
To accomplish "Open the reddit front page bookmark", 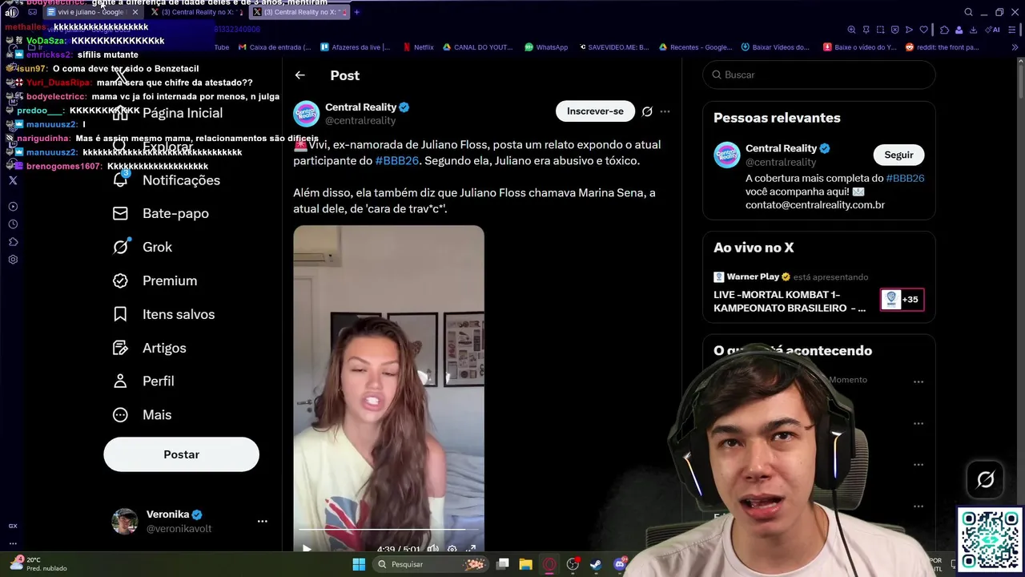I will pos(942,47).
